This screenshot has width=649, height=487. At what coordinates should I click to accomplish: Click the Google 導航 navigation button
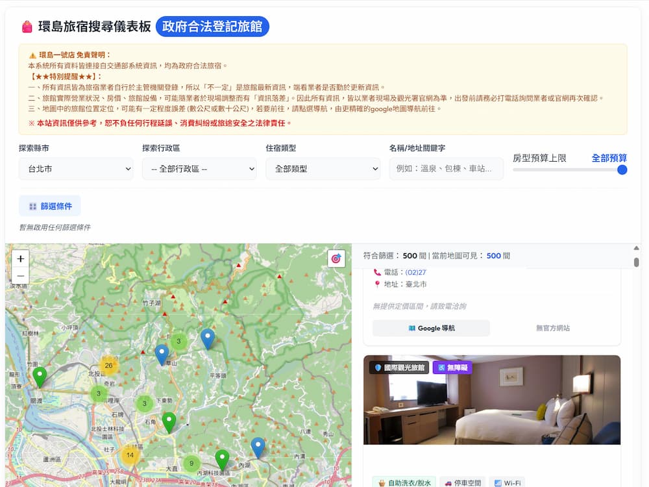431,328
